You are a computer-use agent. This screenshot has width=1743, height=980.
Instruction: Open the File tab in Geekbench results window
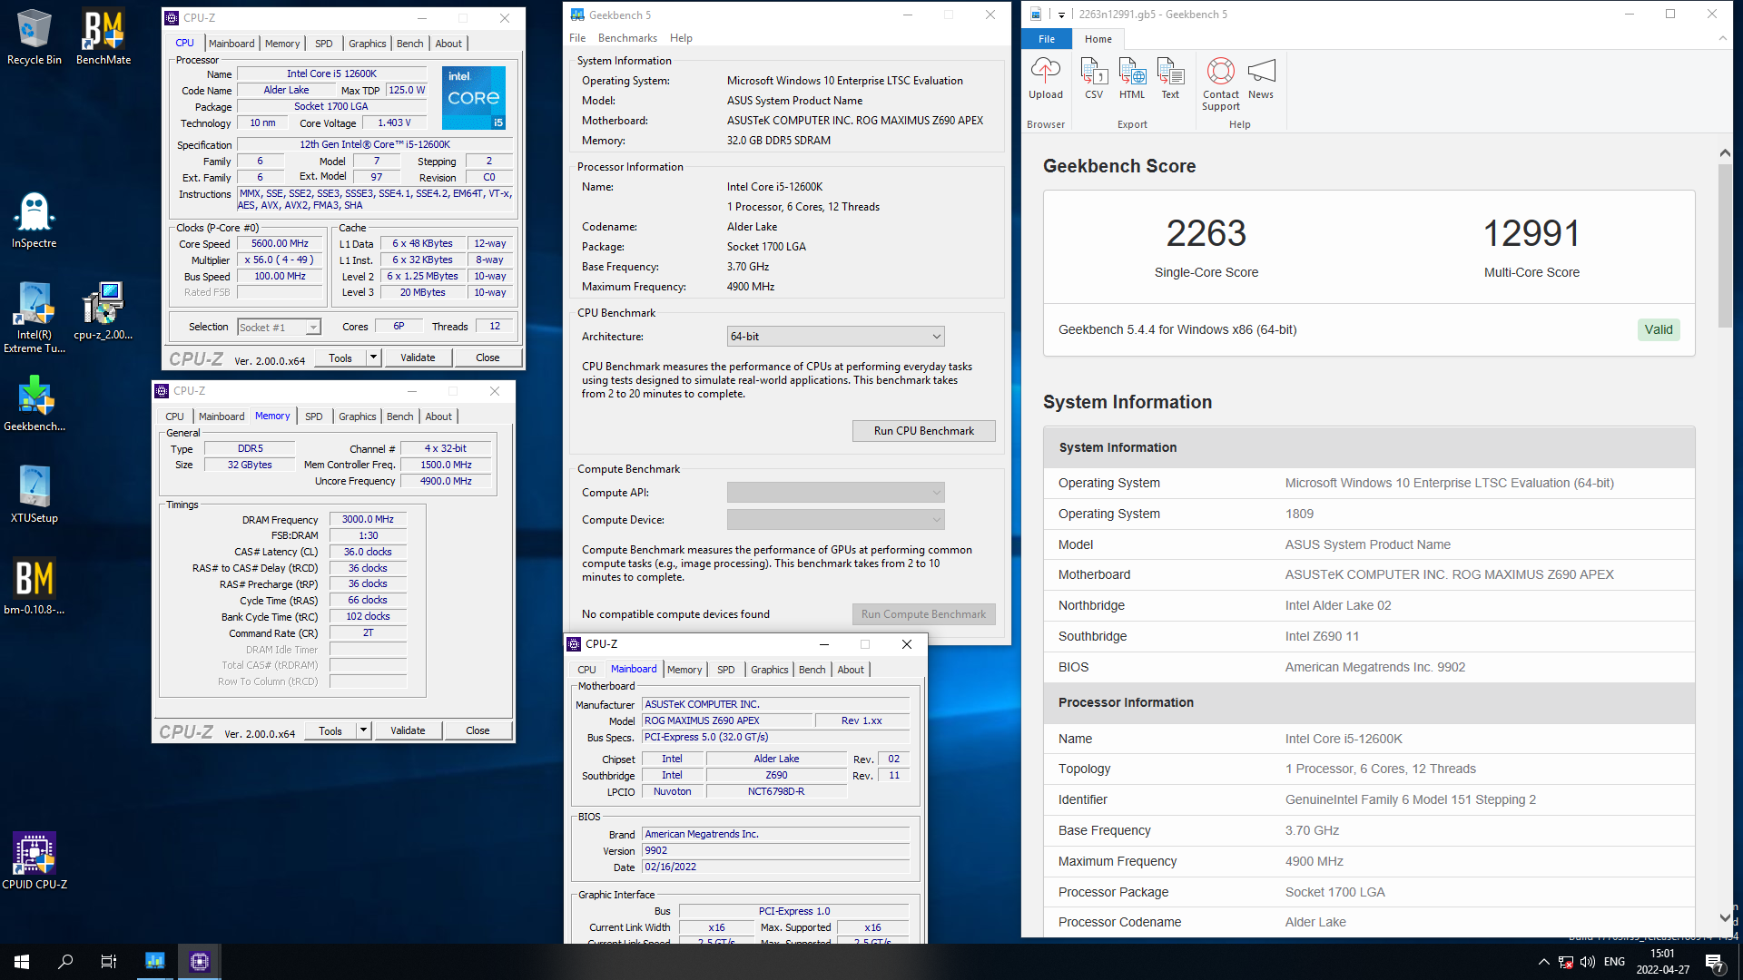(x=1047, y=39)
